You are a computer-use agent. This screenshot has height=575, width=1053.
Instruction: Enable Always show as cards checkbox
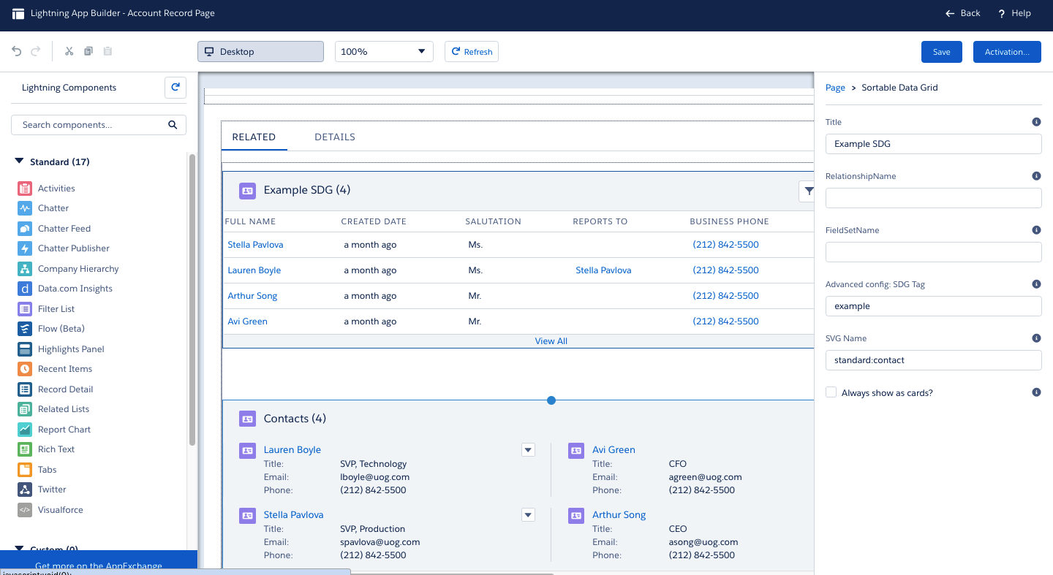coord(831,392)
